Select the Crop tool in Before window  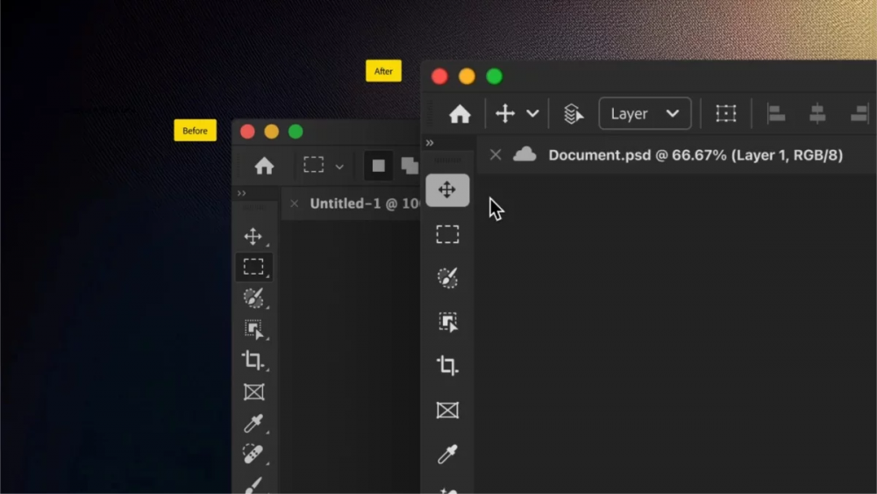253,361
